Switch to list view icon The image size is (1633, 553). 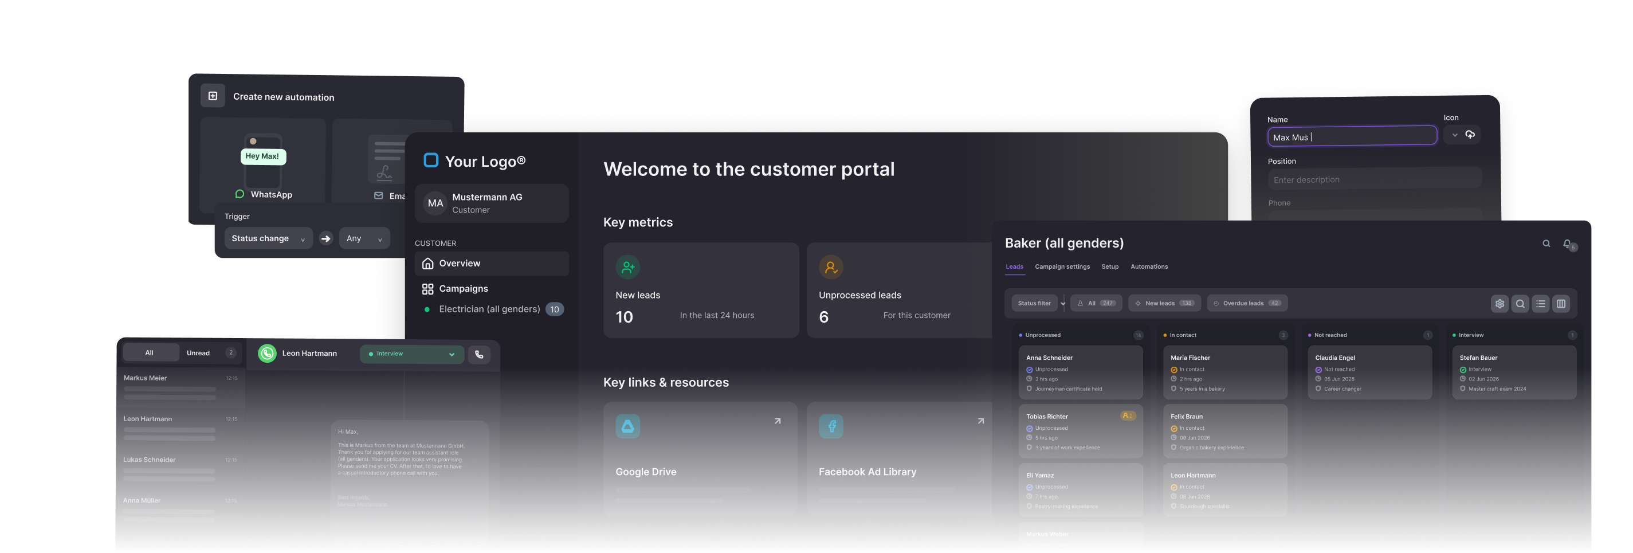[1540, 304]
